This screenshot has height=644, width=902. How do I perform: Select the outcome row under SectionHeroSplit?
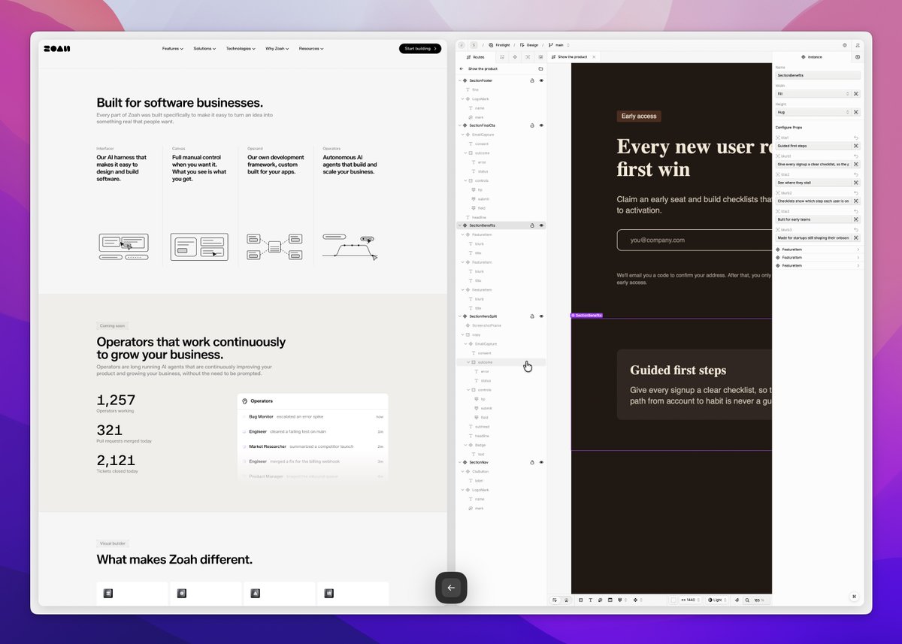click(501, 362)
